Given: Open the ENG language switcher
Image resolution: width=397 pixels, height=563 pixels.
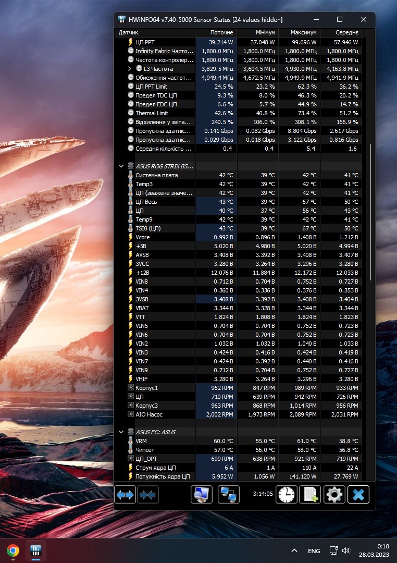Looking at the screenshot, I should (x=314, y=551).
